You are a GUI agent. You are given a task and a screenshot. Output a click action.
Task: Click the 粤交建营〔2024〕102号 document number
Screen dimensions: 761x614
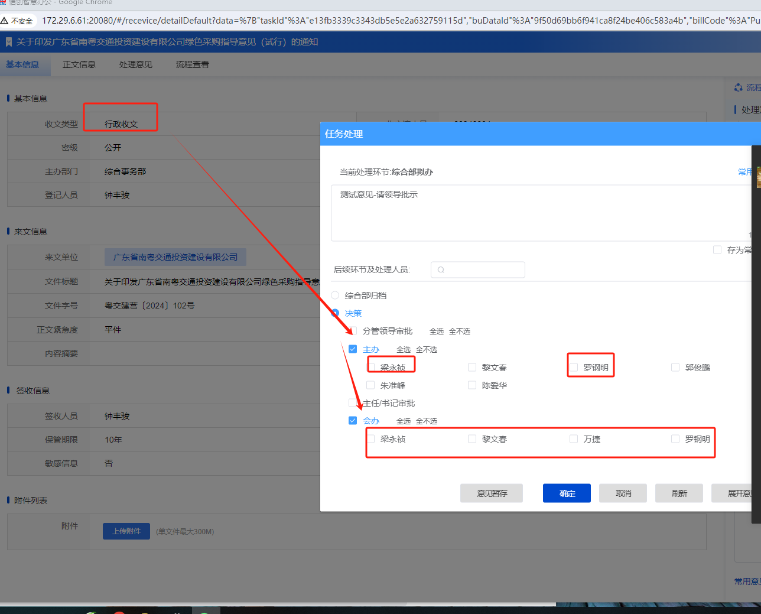point(149,306)
